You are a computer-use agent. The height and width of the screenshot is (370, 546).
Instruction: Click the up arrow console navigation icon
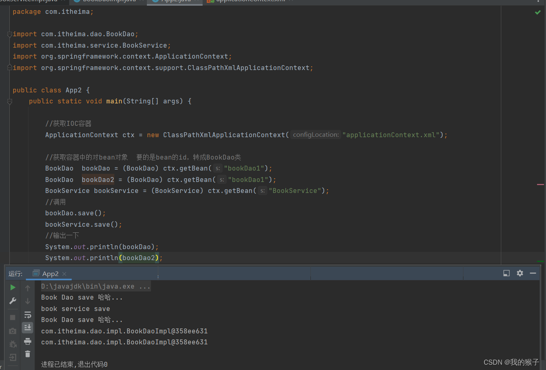pos(28,287)
